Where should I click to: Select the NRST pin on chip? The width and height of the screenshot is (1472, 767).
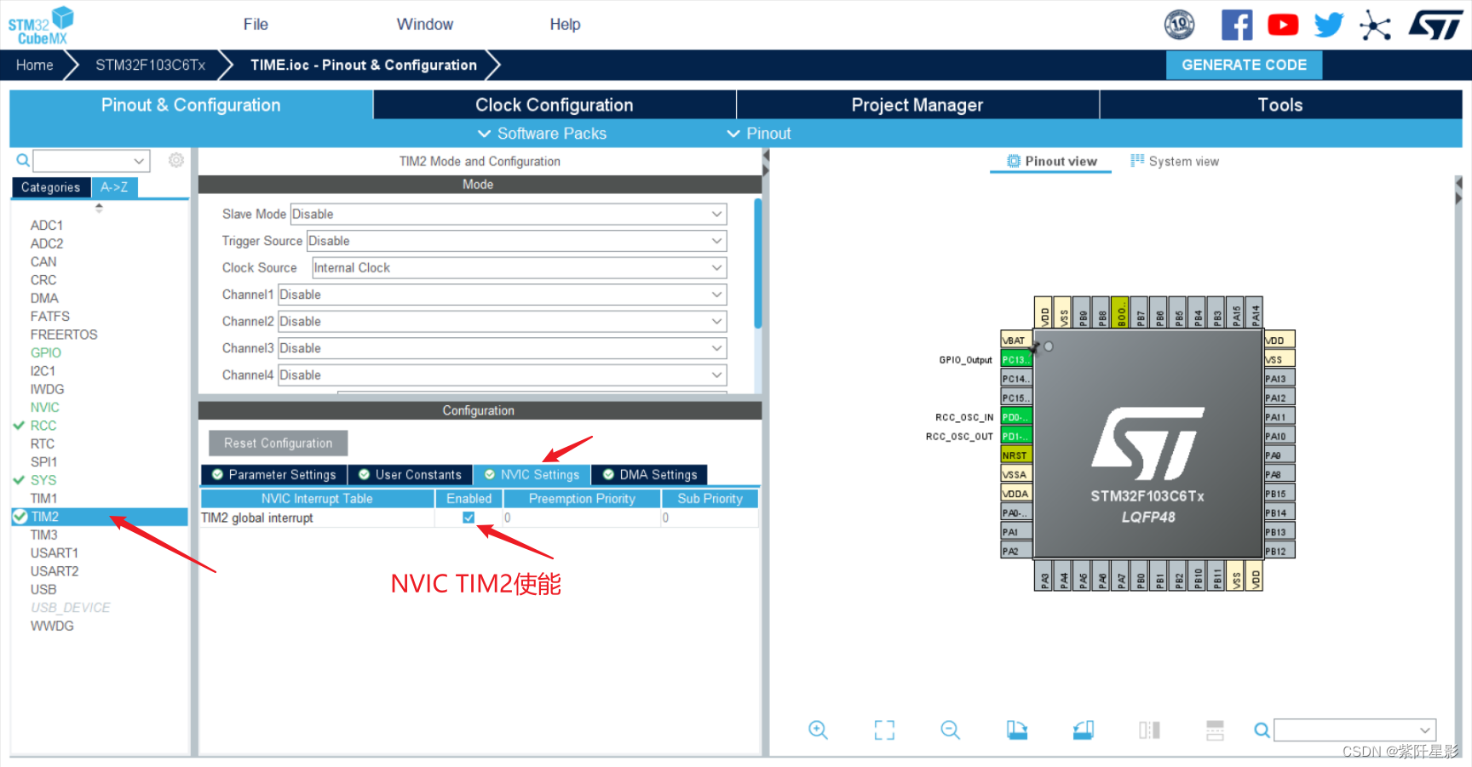click(x=1016, y=455)
